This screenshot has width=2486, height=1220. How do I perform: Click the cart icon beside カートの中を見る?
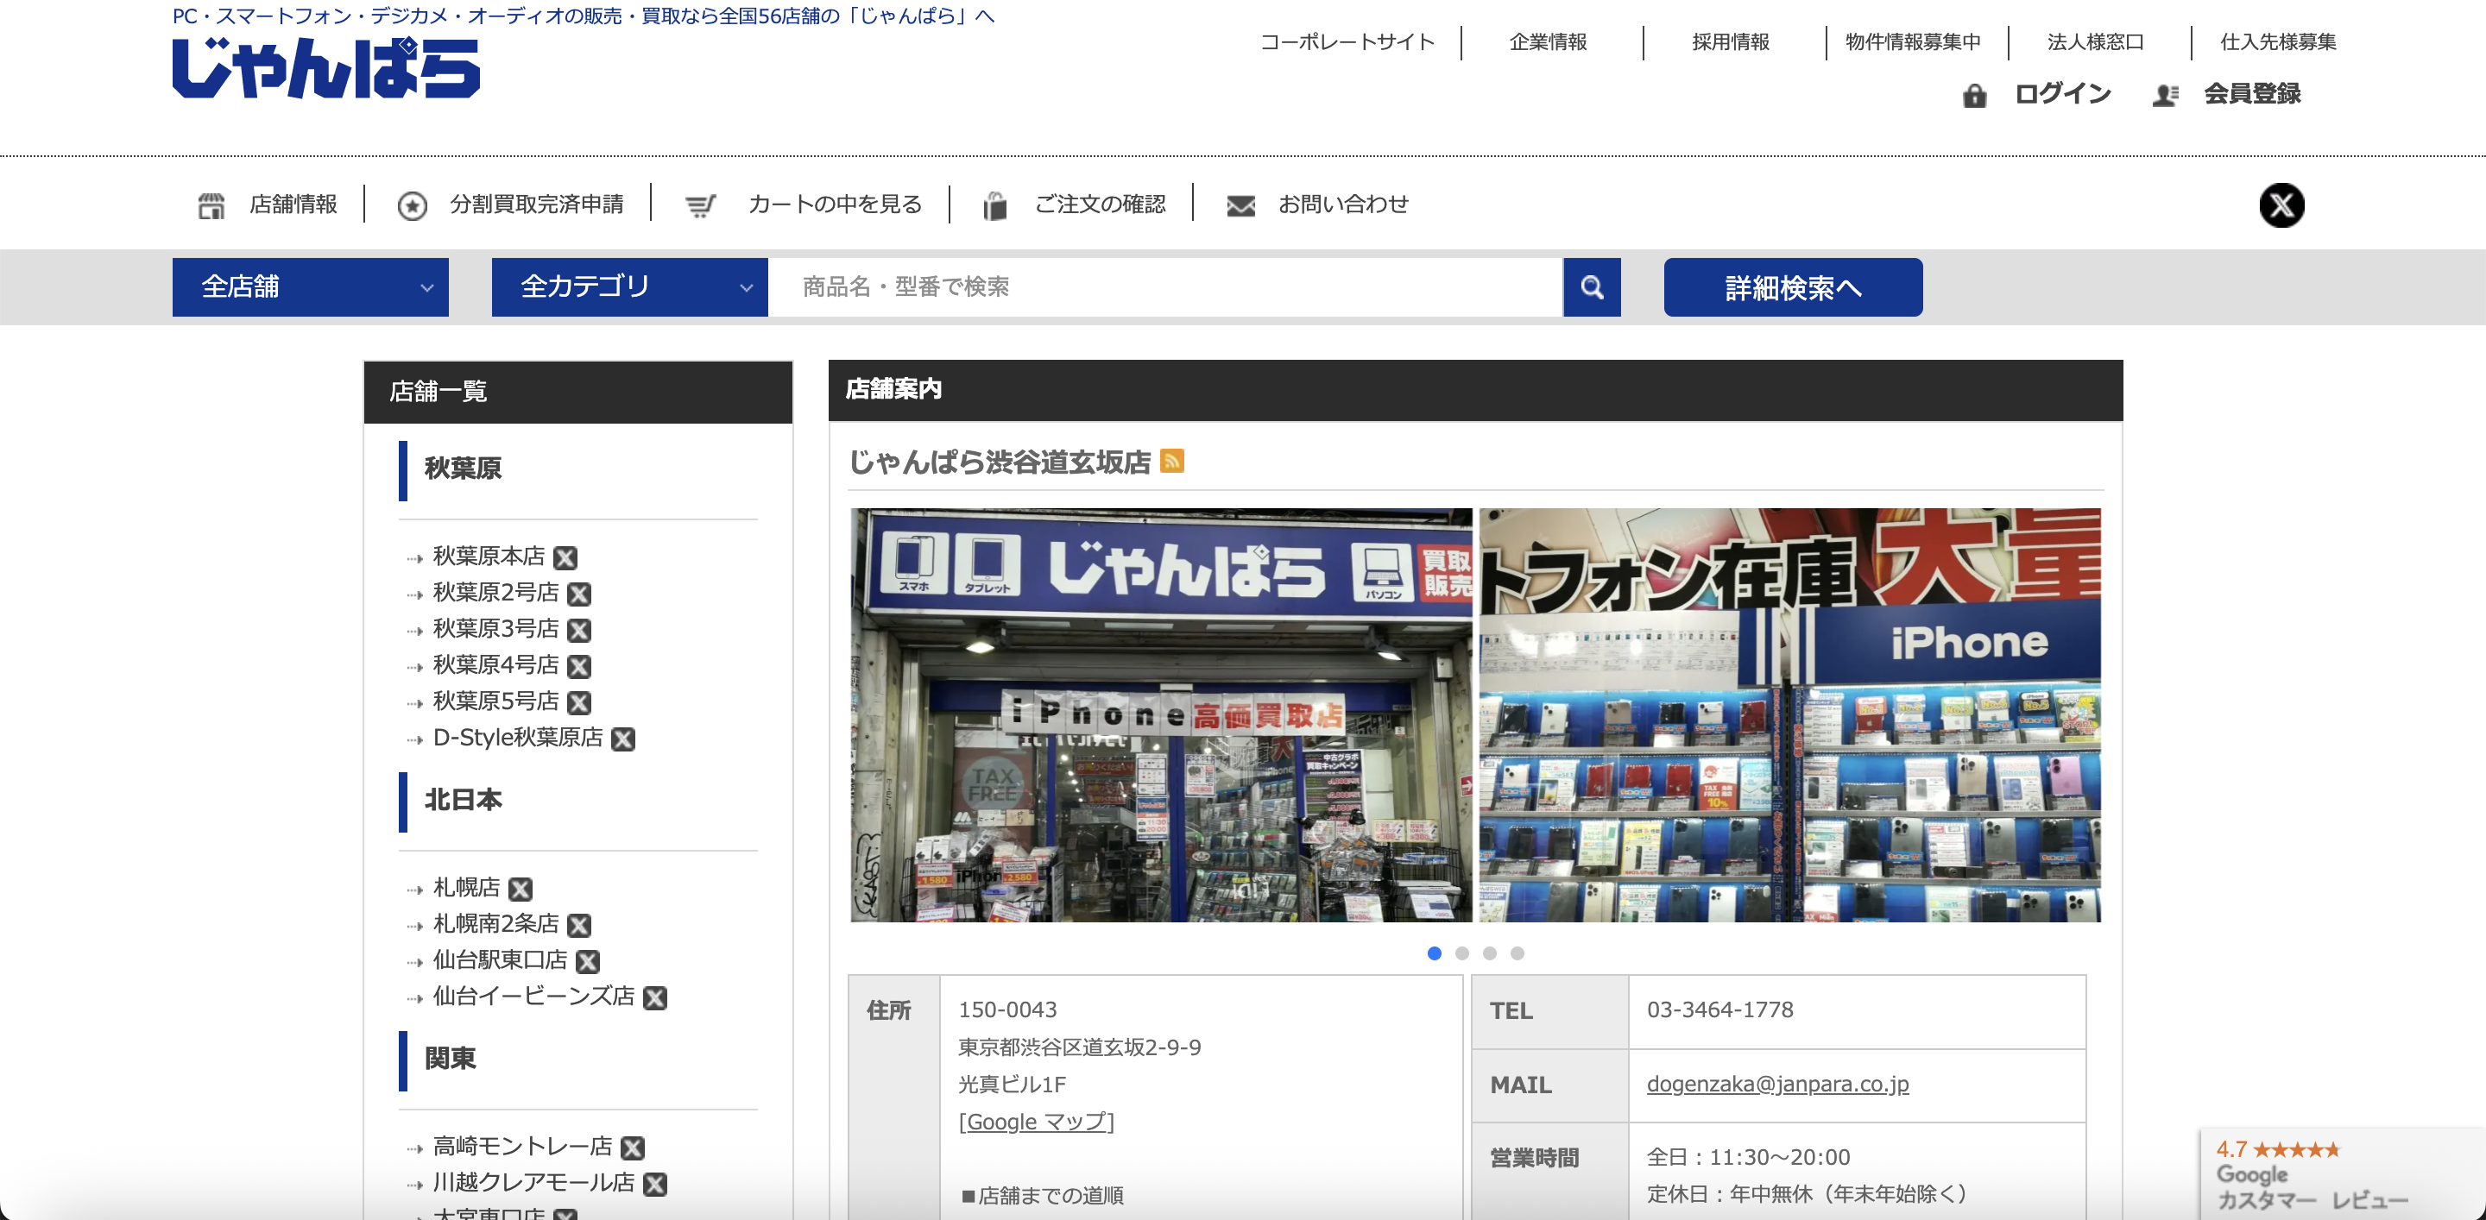[700, 205]
